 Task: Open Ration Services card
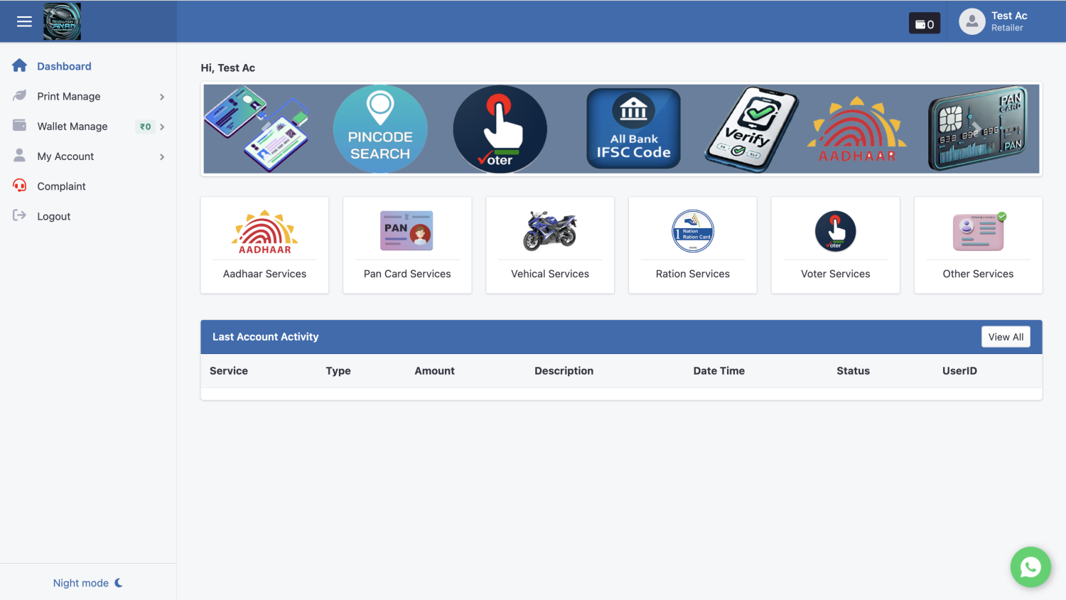(692, 245)
